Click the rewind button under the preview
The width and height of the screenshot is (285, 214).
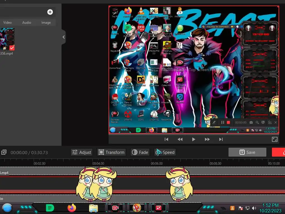180,139
